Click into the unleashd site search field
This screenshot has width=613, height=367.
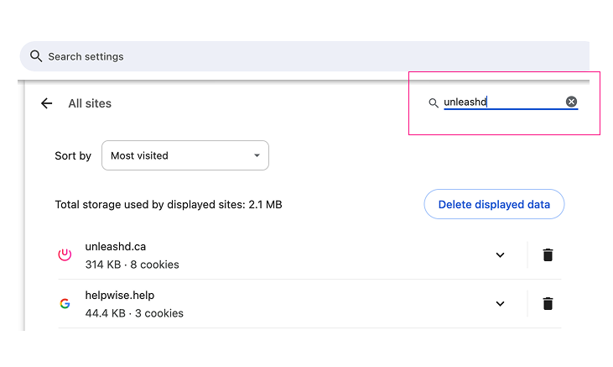(503, 102)
